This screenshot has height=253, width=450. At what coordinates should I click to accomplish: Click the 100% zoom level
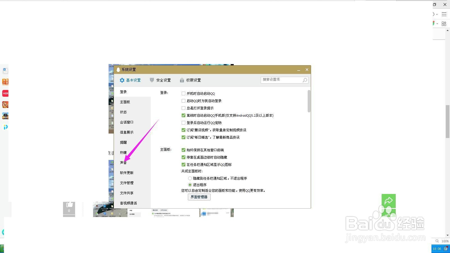pyautogui.click(x=445, y=241)
